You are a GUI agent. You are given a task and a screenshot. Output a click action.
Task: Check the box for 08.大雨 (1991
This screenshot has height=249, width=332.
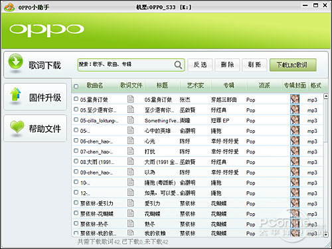coord(76,161)
